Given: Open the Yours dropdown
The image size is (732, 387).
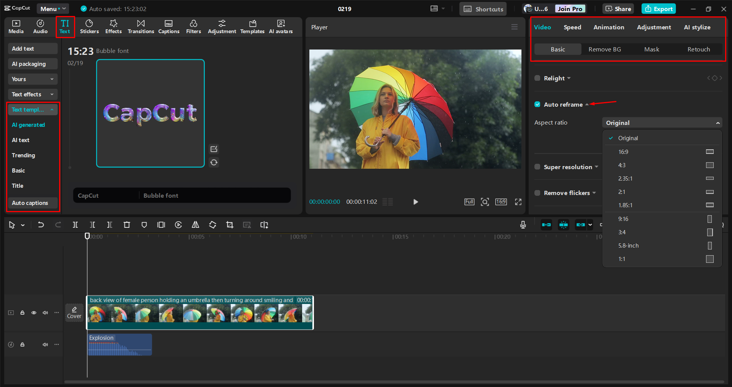Looking at the screenshot, I should [32, 79].
